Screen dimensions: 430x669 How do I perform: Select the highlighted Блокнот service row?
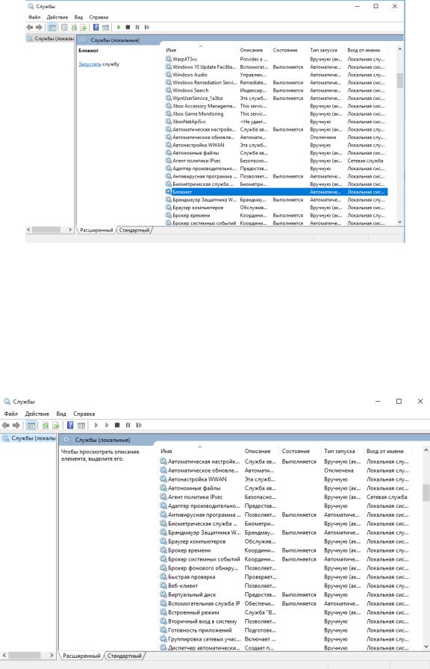pos(276,192)
